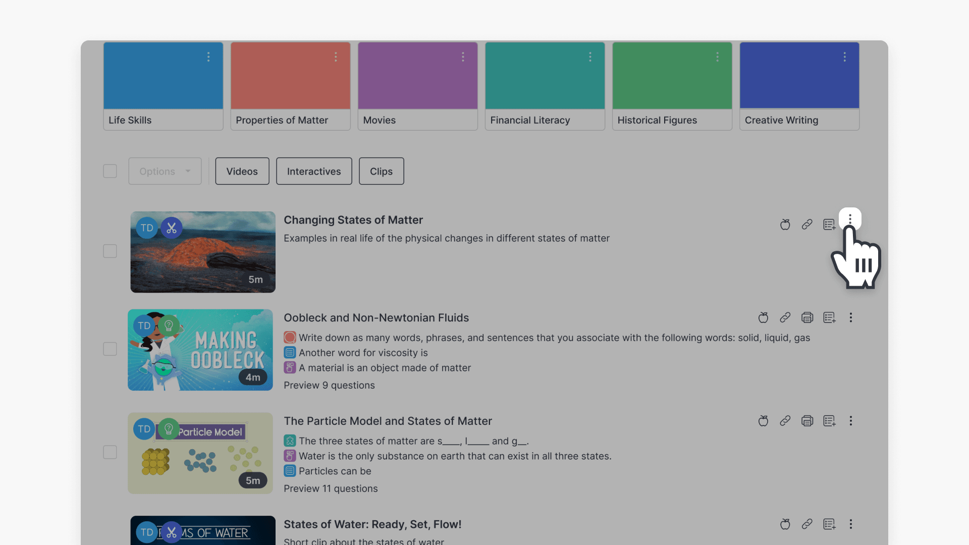Switch to the Interactives filter
Image resolution: width=969 pixels, height=545 pixels.
[313, 171]
